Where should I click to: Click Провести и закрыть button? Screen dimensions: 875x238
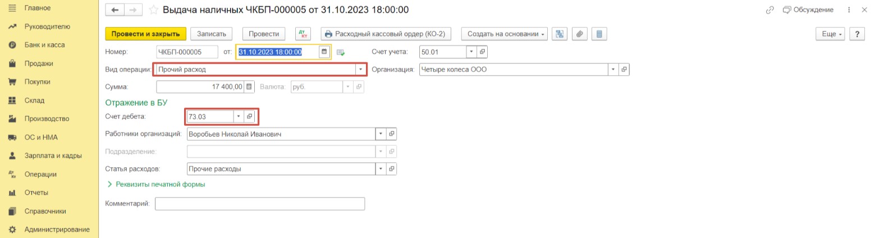tap(146, 34)
